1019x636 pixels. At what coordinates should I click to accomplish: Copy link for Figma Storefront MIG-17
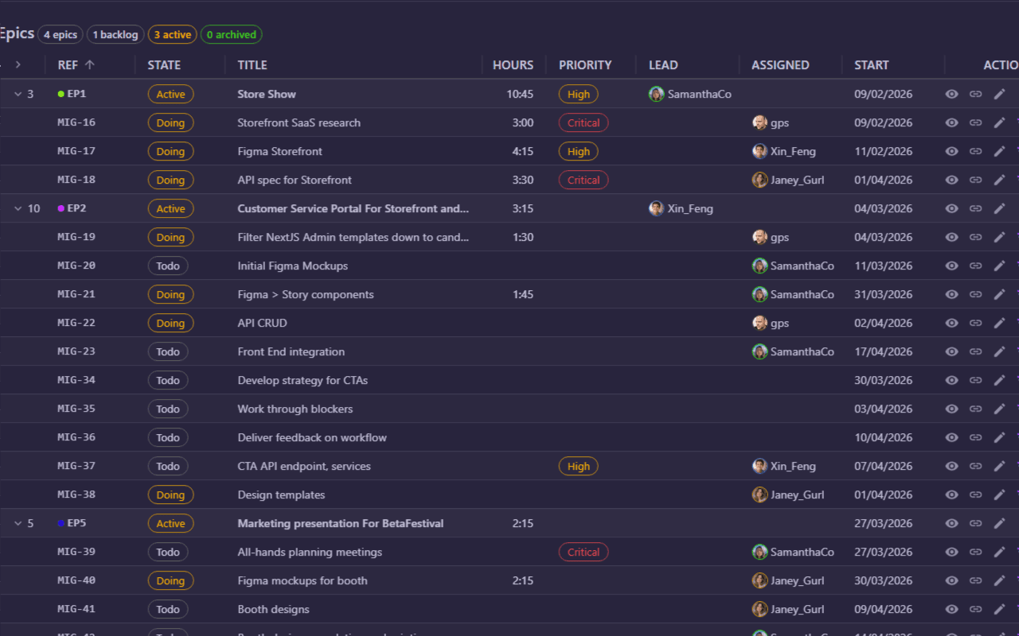tap(976, 151)
